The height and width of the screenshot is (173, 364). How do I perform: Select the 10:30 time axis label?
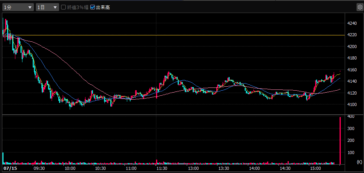100,168
